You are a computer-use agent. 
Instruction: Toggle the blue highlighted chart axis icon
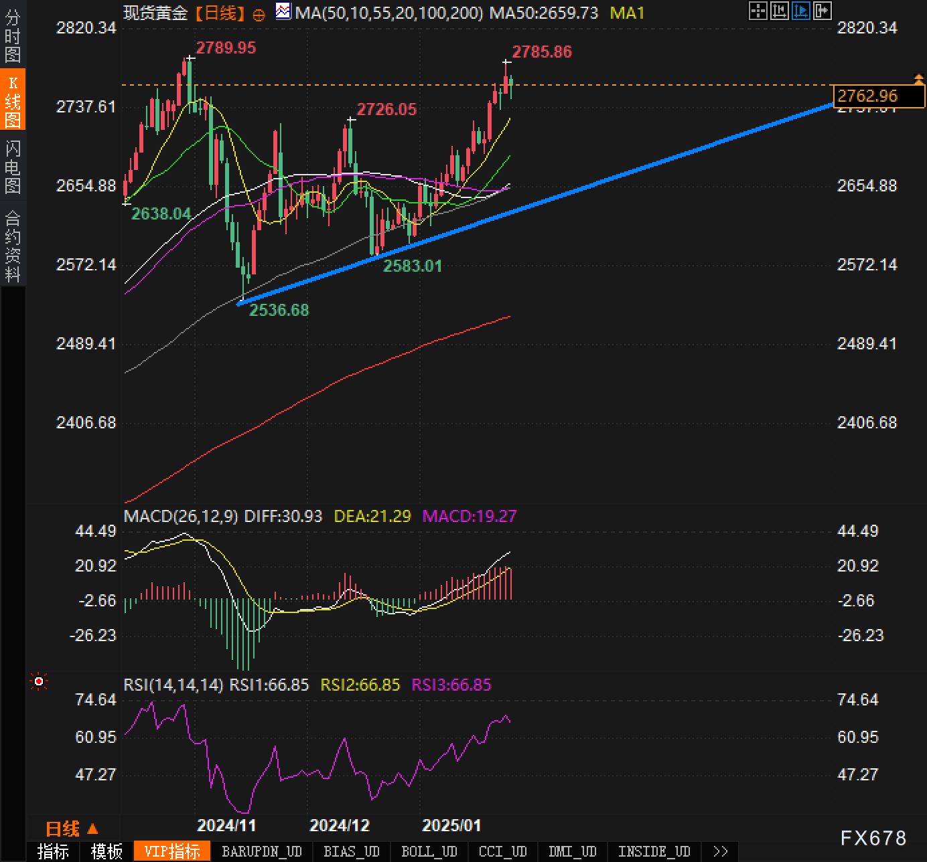tap(800, 11)
